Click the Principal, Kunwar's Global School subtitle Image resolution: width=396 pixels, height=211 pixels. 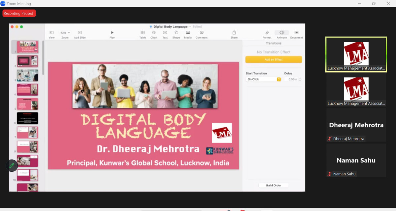pos(148,163)
